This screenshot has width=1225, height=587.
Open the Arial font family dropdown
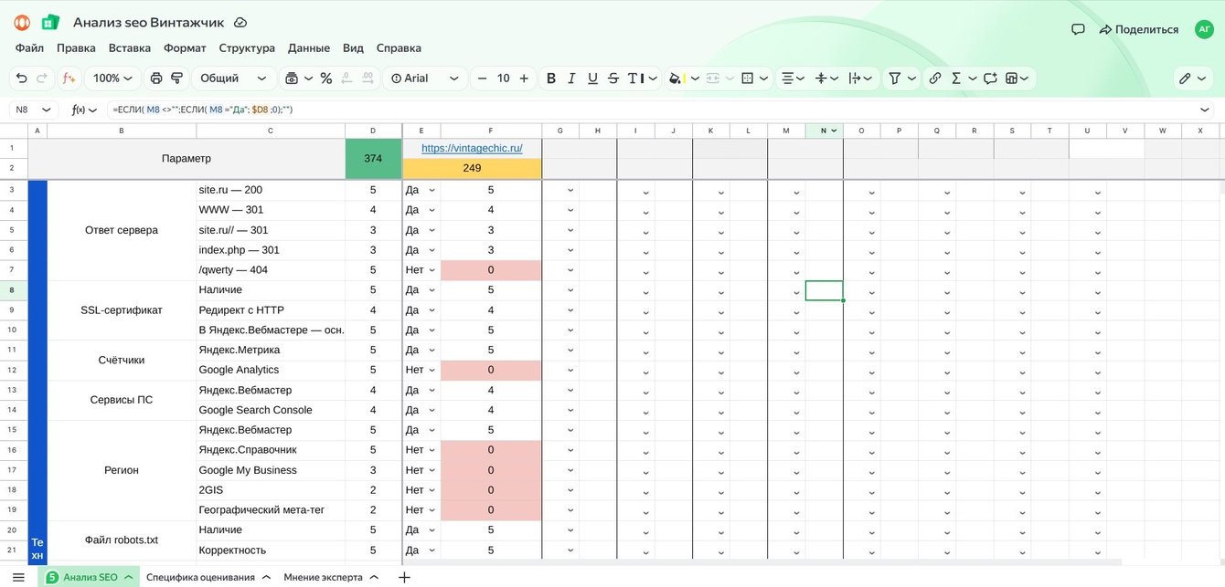click(x=426, y=79)
